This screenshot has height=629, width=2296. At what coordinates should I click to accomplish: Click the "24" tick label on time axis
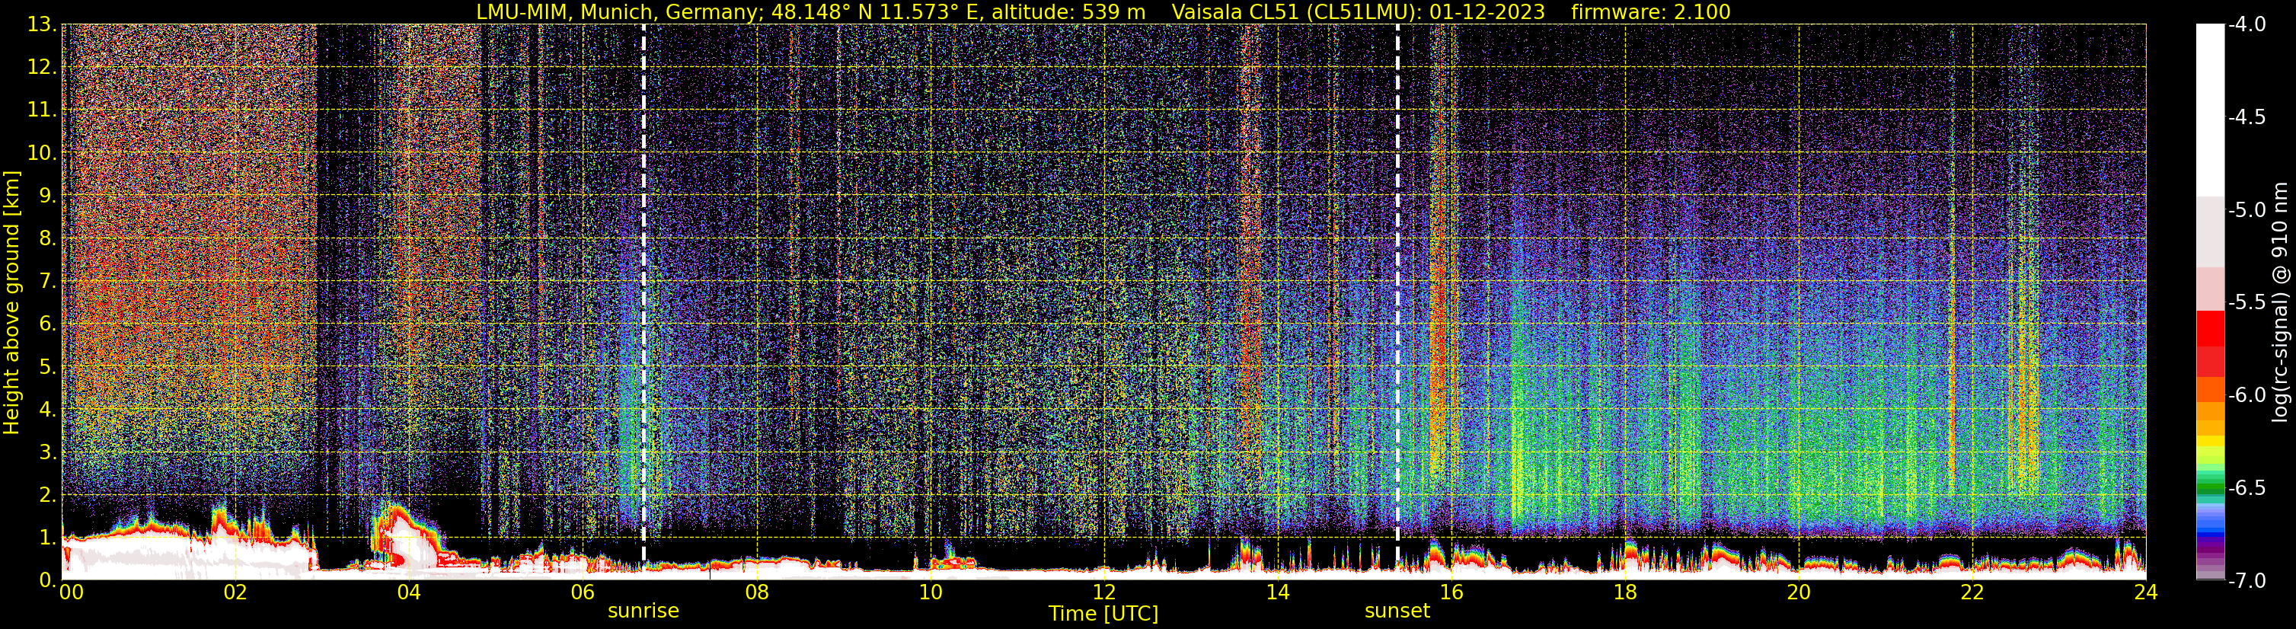[2145, 593]
